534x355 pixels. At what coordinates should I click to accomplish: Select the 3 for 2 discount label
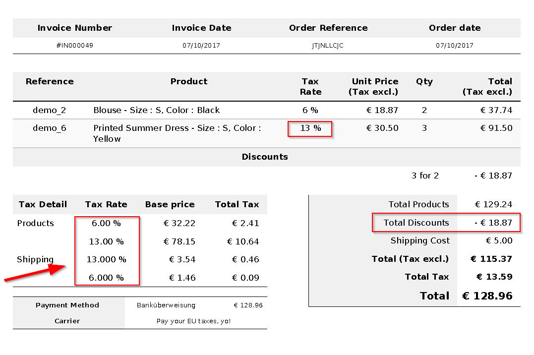click(425, 176)
